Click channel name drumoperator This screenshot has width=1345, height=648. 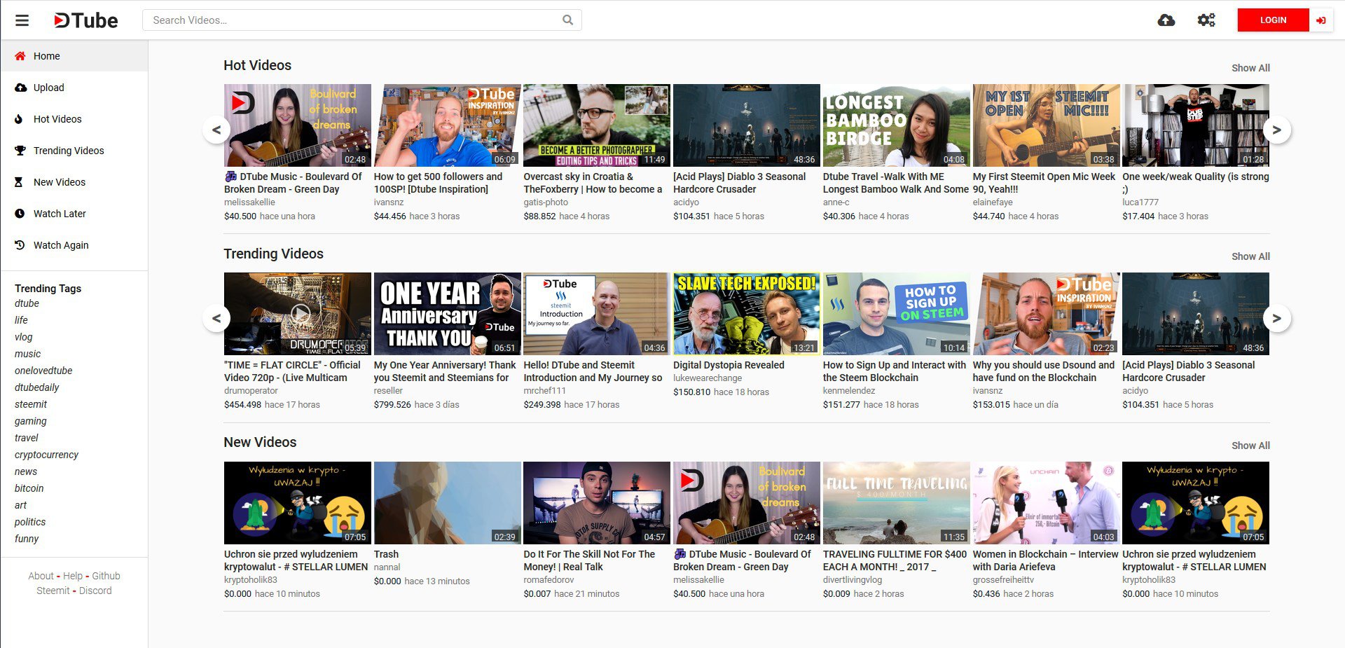pyautogui.click(x=251, y=391)
